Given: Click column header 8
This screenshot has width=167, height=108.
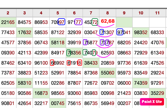Looking at the screenshot, I should [x=107, y=13].
